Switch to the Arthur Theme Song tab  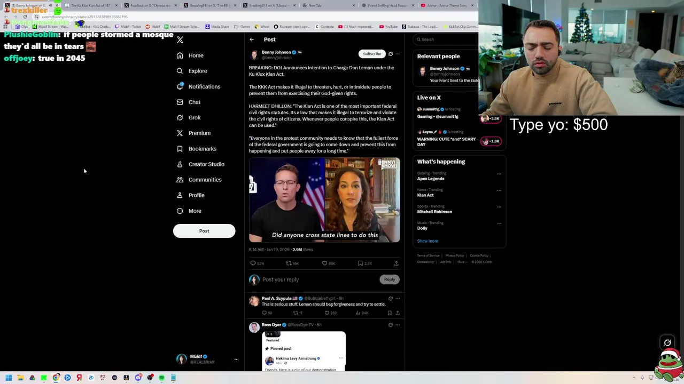[448, 5]
